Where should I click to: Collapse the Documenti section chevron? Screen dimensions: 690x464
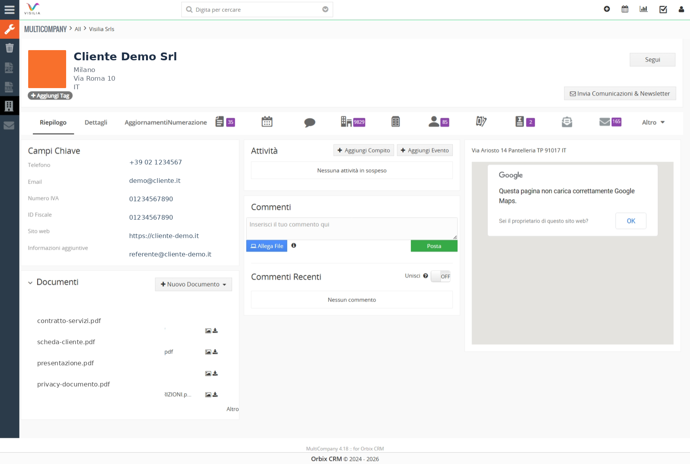coord(30,283)
